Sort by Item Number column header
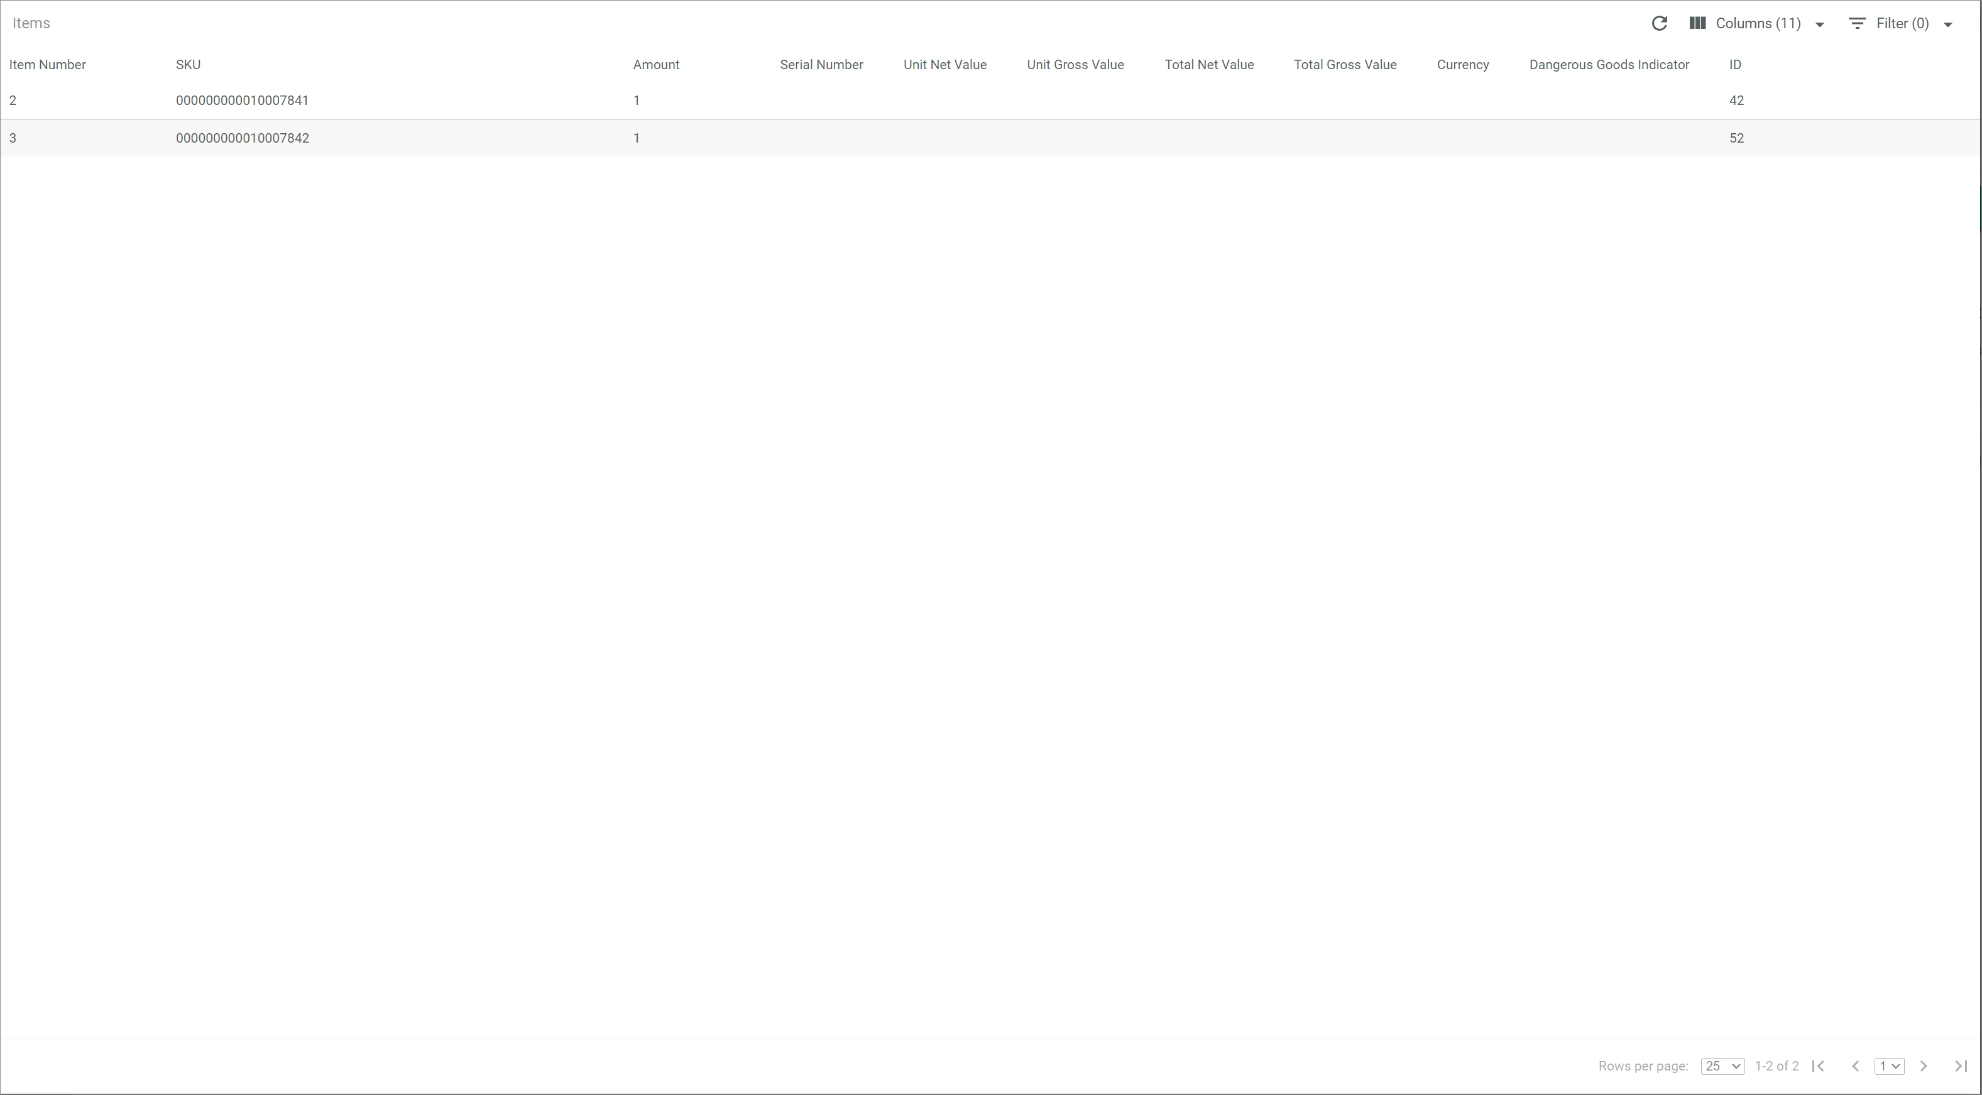This screenshot has height=1095, width=1982. (x=48, y=65)
